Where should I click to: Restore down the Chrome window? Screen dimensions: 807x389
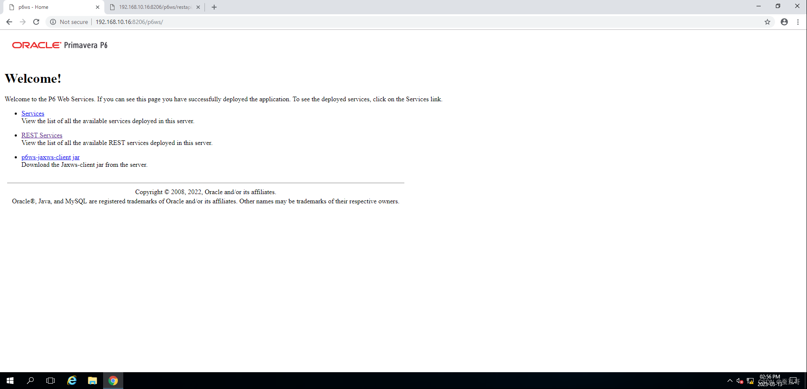pyautogui.click(x=778, y=6)
